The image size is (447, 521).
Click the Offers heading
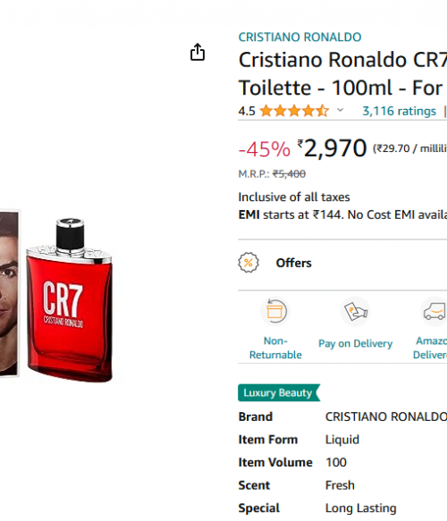294,263
